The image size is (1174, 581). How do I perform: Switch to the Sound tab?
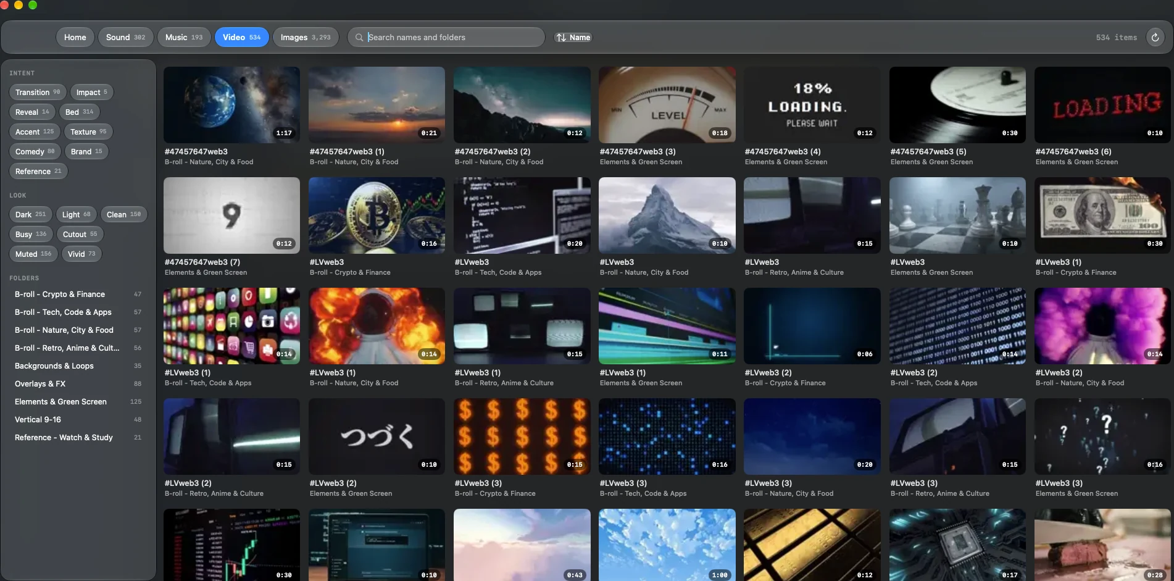click(125, 37)
